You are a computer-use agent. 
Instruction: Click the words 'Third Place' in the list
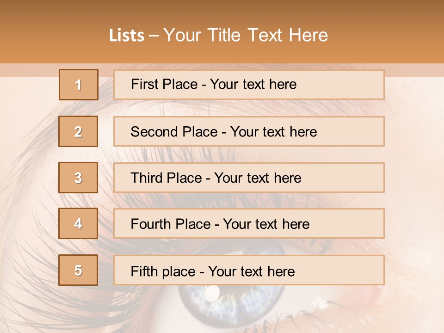[166, 178]
